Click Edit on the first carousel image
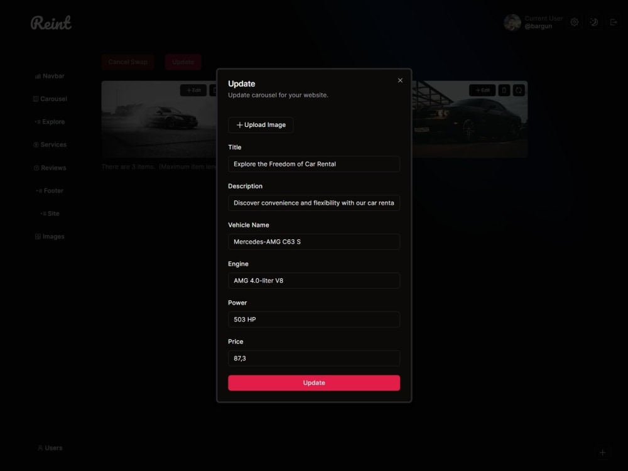The image size is (628, 471). [x=193, y=90]
